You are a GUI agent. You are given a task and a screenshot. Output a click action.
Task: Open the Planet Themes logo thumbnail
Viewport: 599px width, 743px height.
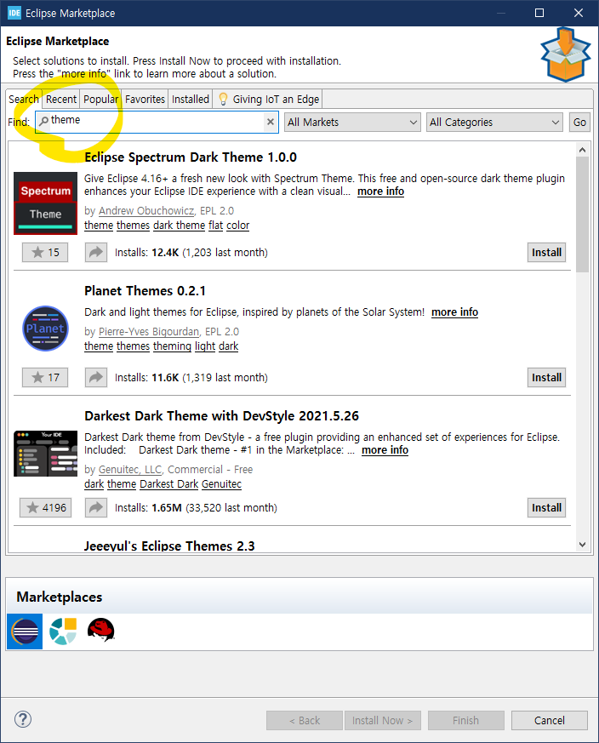(x=45, y=329)
